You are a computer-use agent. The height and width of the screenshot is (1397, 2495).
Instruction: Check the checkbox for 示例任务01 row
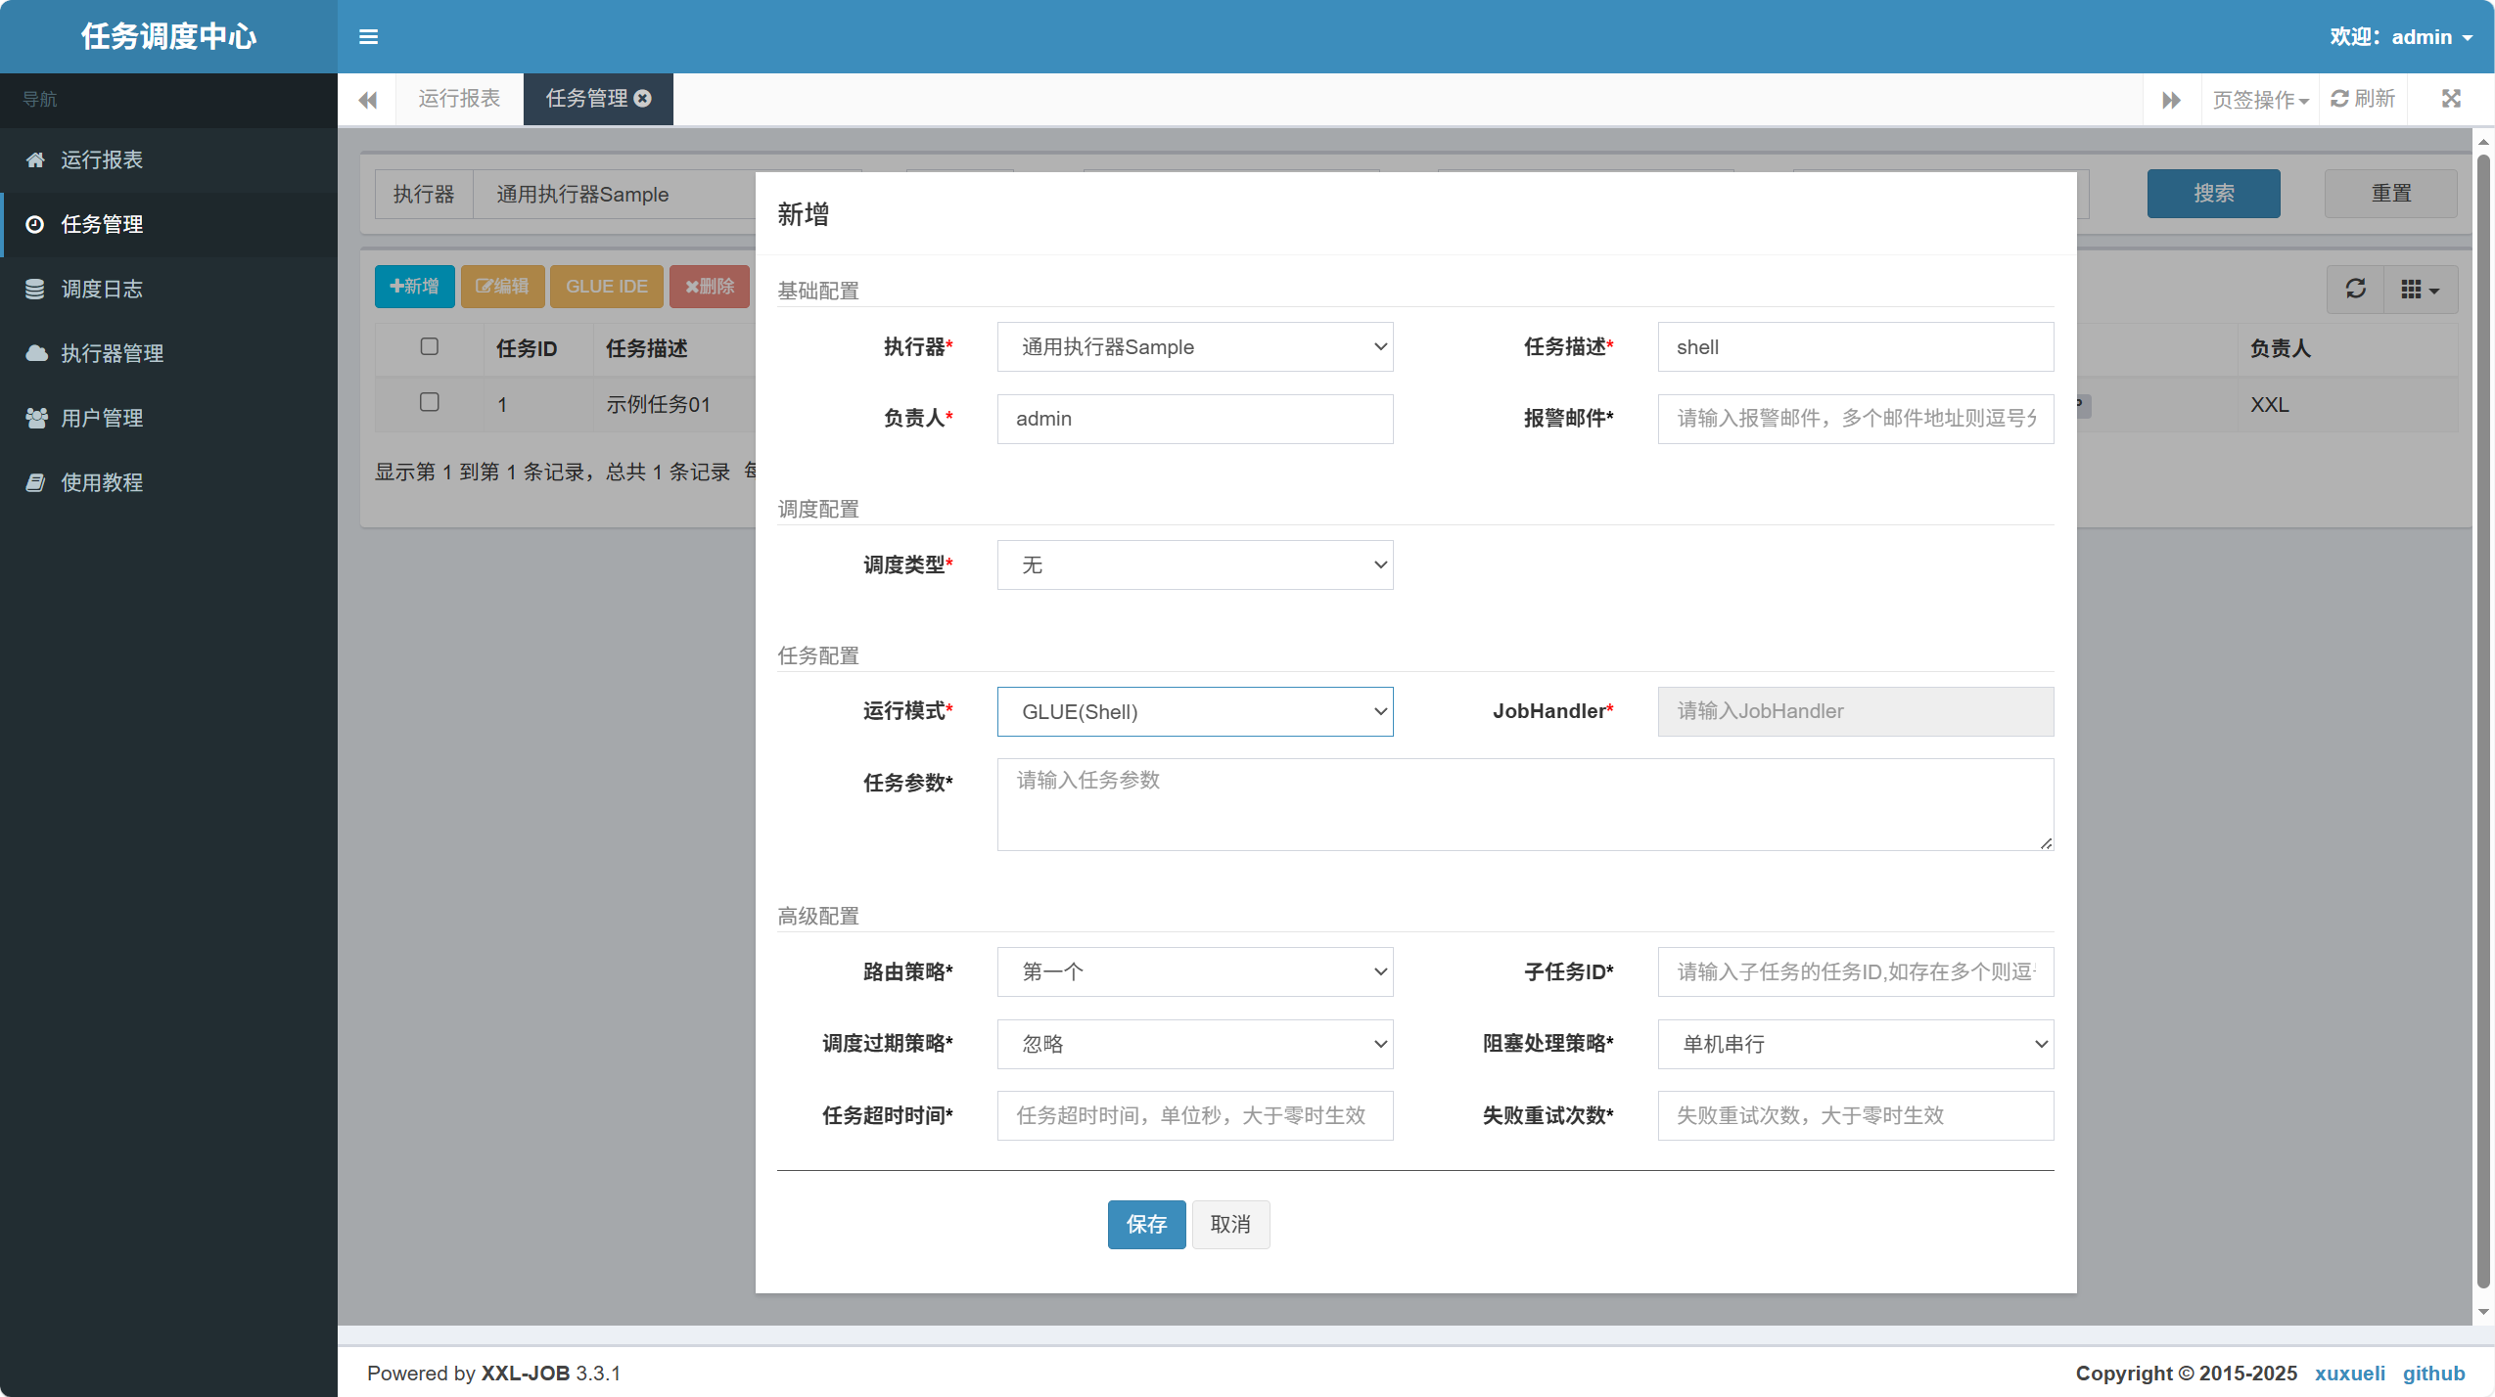429,401
